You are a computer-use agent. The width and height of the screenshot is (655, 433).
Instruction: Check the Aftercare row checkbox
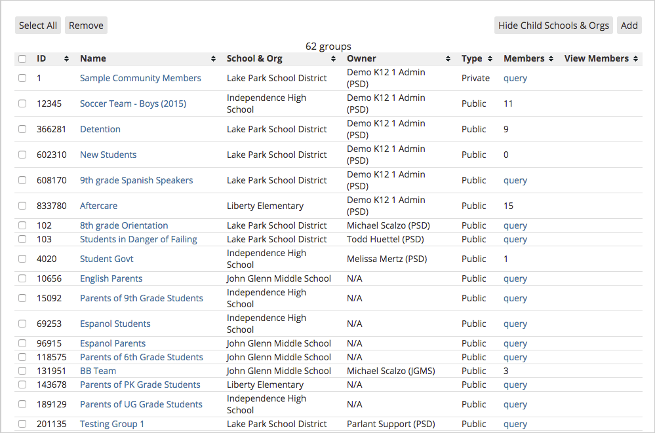coord(22,206)
